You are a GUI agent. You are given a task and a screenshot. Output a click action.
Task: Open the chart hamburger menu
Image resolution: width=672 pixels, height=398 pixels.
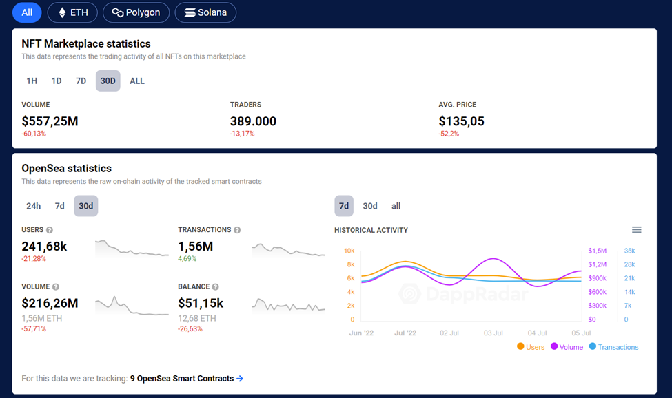[636, 230]
